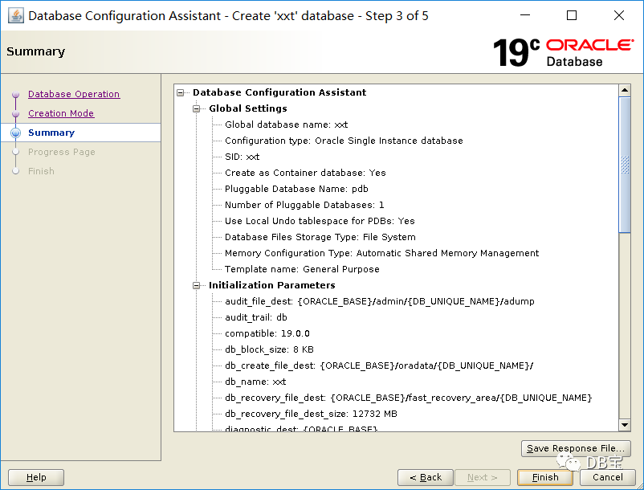Select 'Number of Pluggable Databases: 1' row
The image size is (644, 490).
304,205
